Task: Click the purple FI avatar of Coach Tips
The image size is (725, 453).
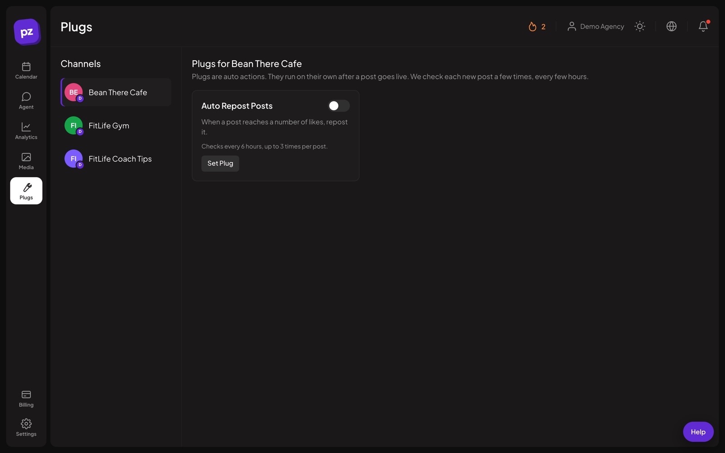Action: 73,159
